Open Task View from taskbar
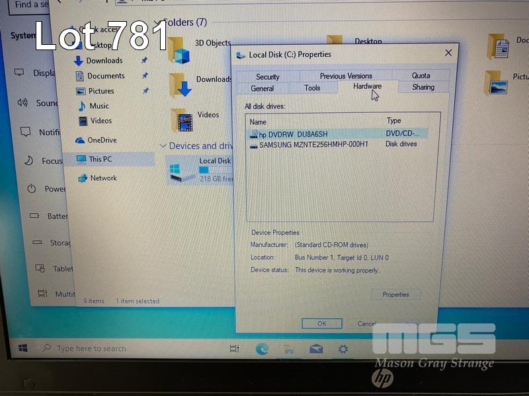529x396 pixels. click(234, 348)
